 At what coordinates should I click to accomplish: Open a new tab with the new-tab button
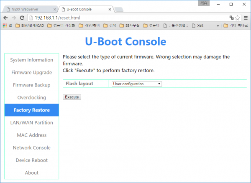pos(119,10)
